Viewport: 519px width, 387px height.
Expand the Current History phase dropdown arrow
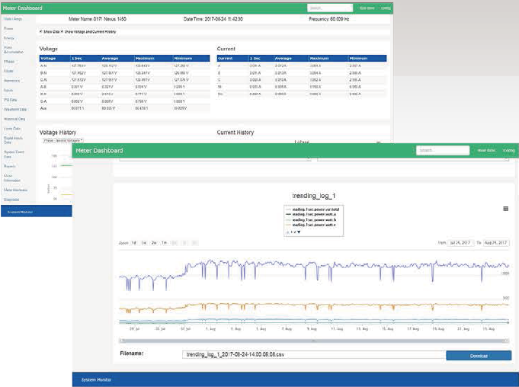point(378,142)
